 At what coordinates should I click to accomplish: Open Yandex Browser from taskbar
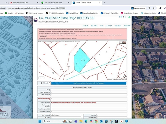(122, 121)
